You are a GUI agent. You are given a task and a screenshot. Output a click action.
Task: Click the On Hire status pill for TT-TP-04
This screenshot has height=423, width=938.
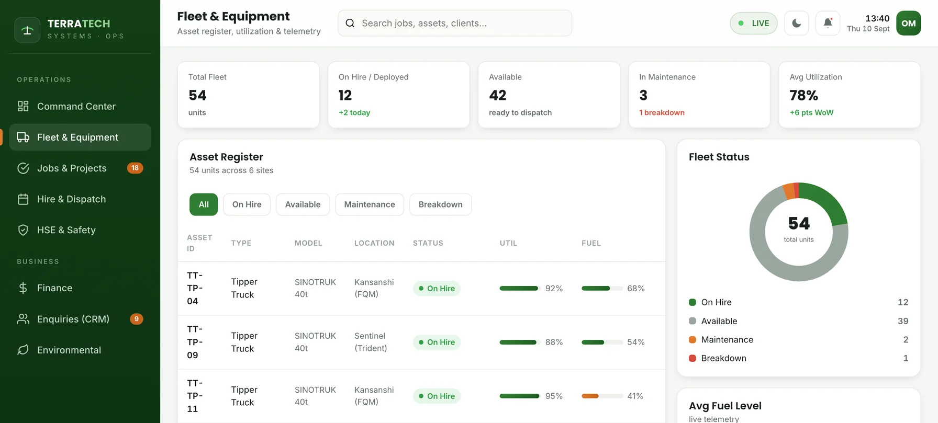[x=437, y=288]
